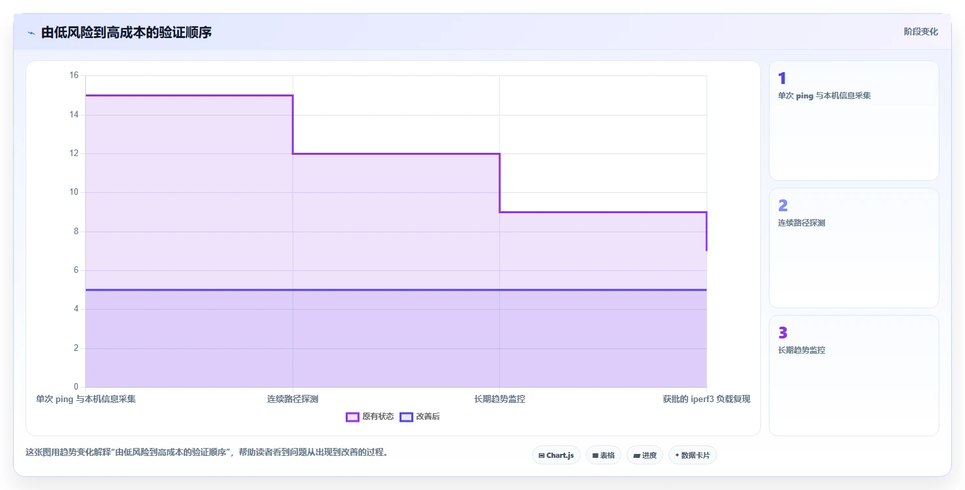Click the chart title 由低风险到高成本的验证顺序
Image resolution: width=965 pixels, height=490 pixels.
[x=126, y=32]
